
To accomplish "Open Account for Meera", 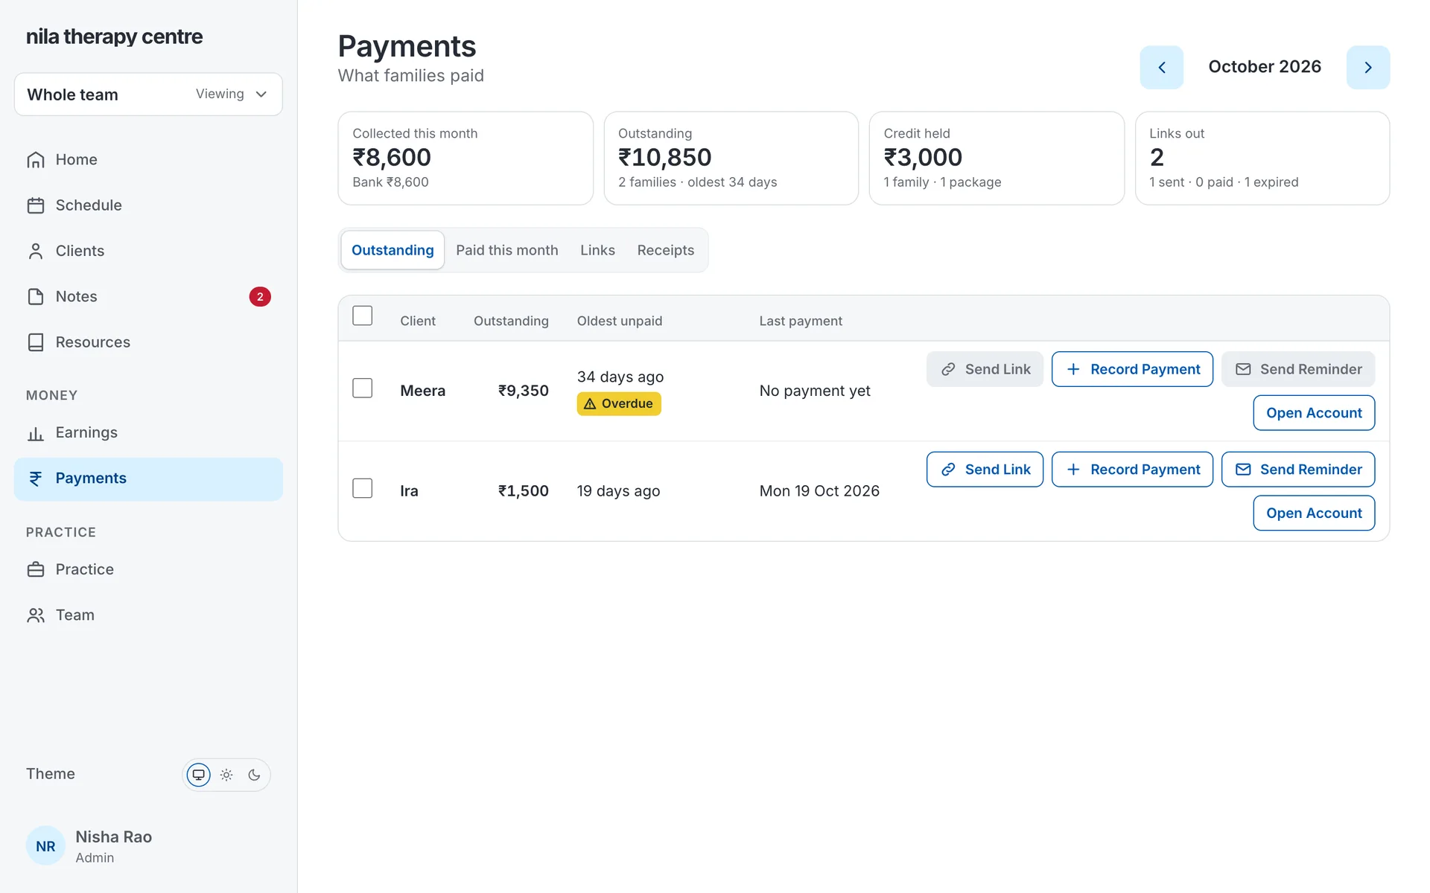I will 1314,413.
